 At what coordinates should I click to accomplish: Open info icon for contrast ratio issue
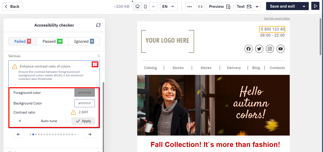[95, 65]
